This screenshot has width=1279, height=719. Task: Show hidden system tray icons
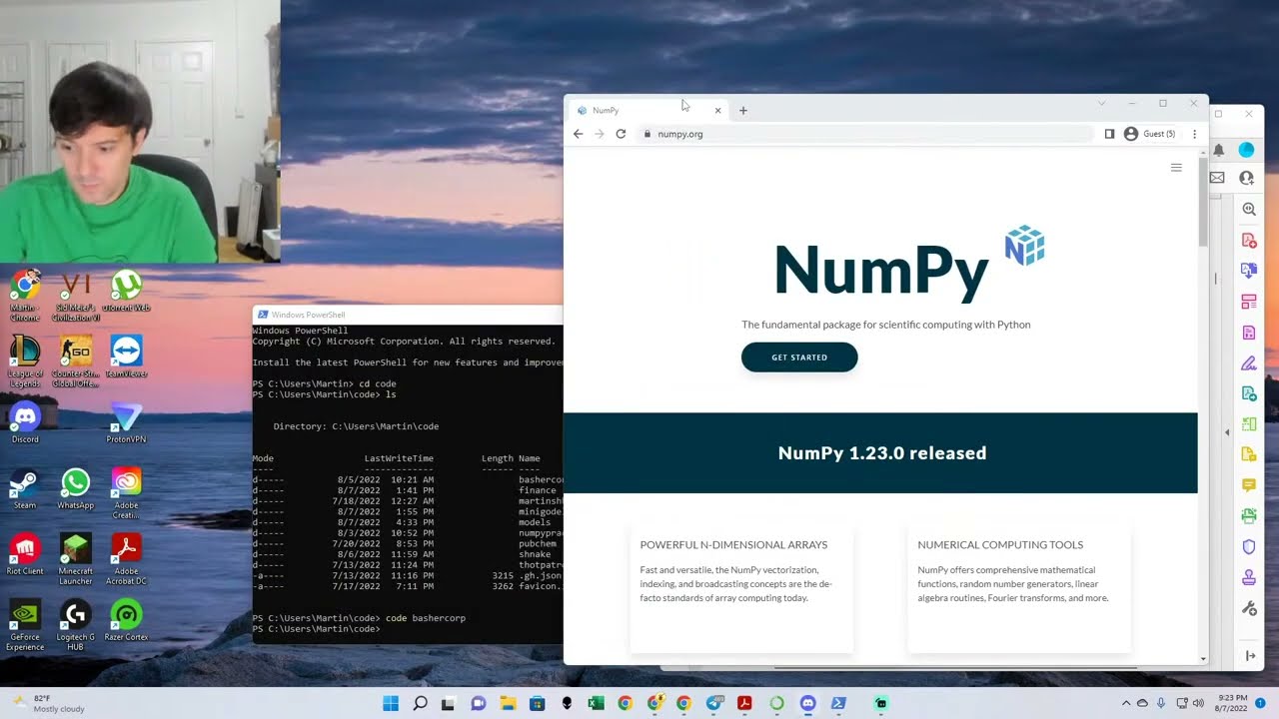tap(1126, 703)
